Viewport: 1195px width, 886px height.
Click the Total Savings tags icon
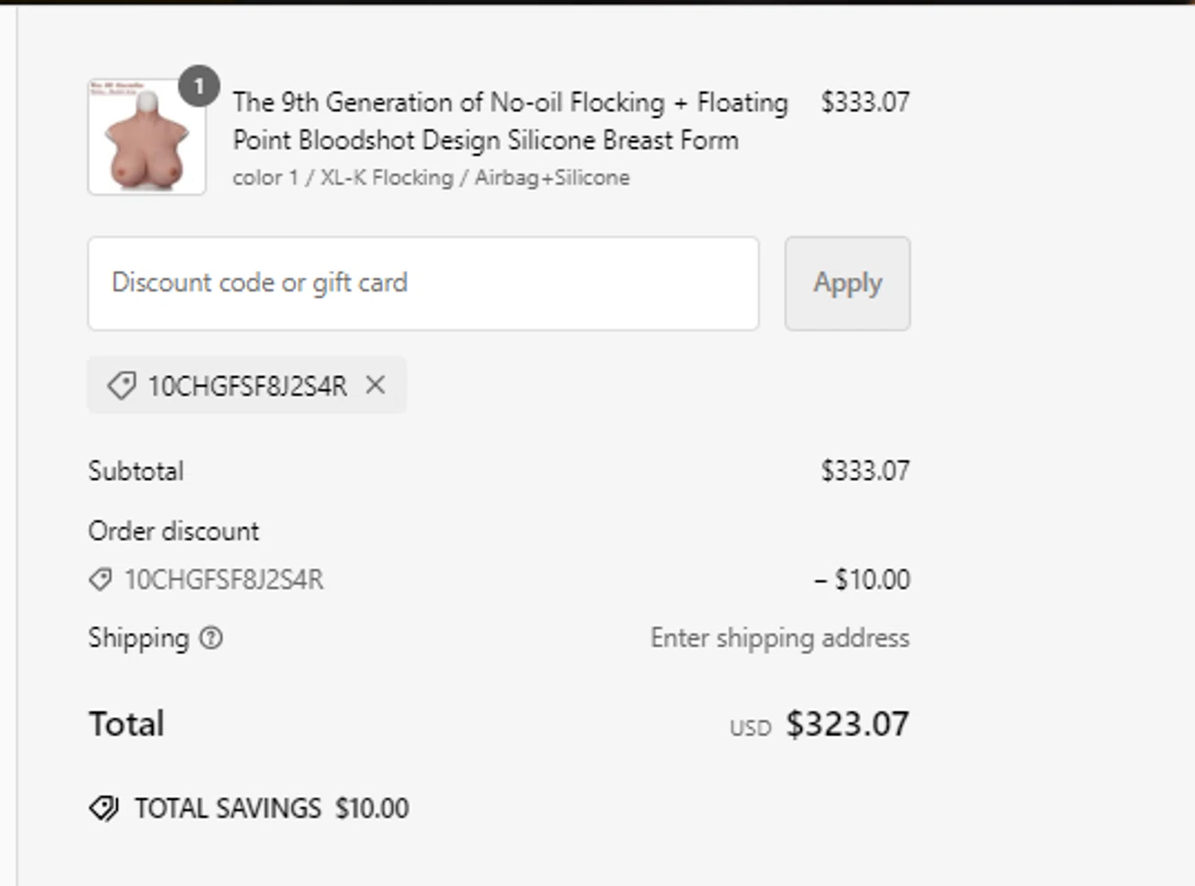pyautogui.click(x=104, y=809)
